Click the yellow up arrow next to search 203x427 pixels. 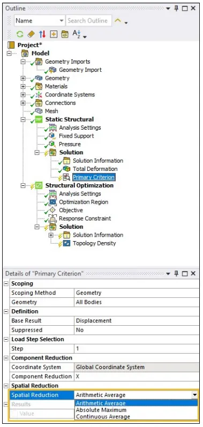pyautogui.click(x=117, y=21)
